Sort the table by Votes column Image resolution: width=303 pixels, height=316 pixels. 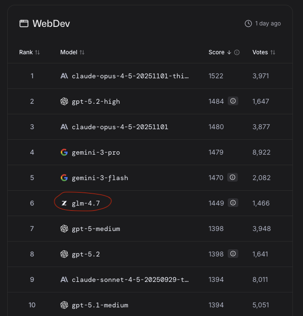[x=273, y=52]
